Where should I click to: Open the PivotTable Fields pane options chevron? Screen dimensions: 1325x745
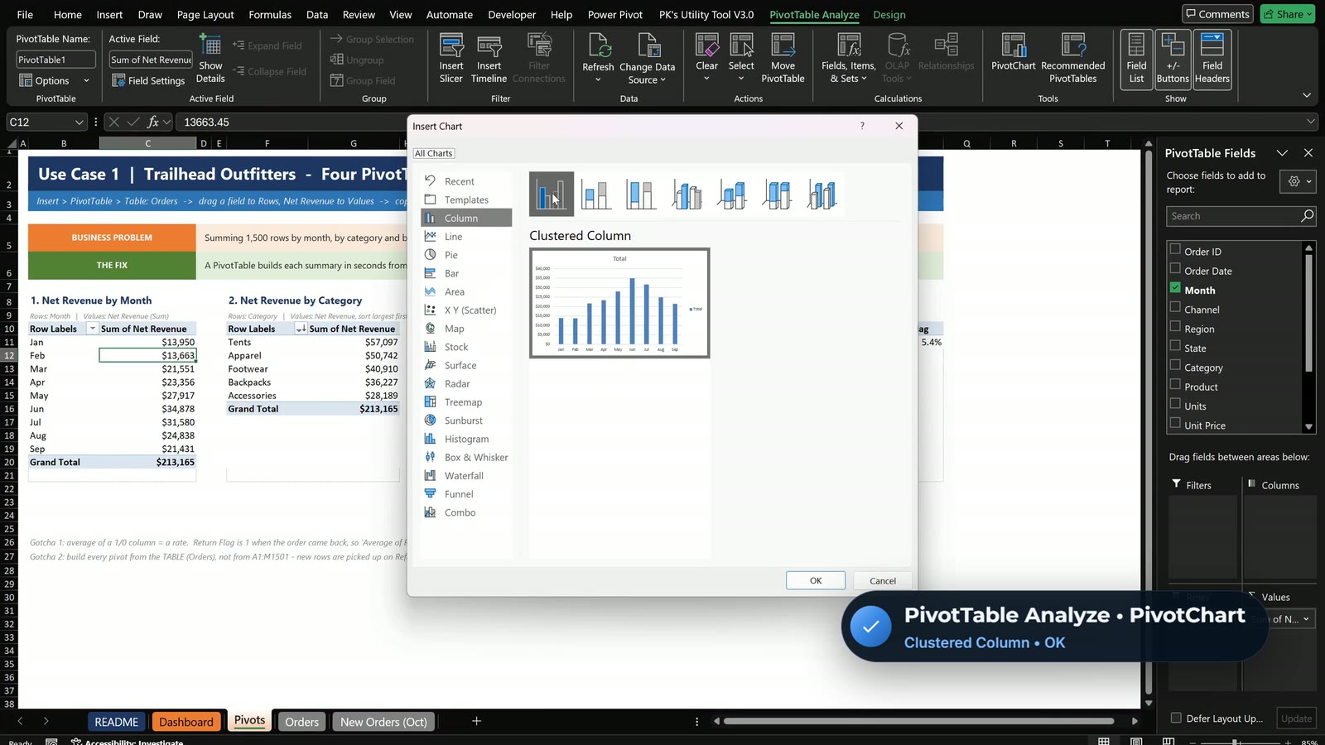(1282, 153)
